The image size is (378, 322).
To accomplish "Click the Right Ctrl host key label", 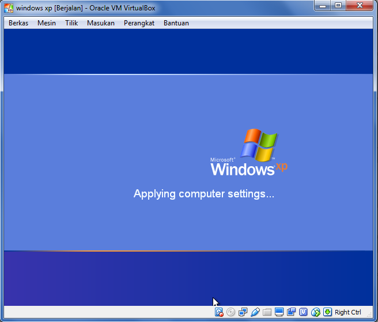I will 348,312.
